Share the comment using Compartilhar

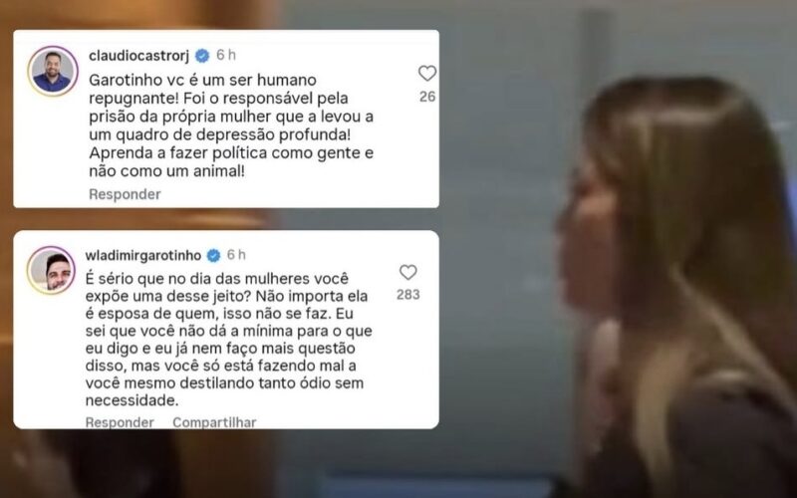coord(214,422)
